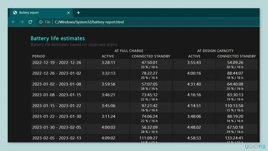The image size is (268, 151).
Task: Click standby value 56:32:09
Action: tap(150, 127)
